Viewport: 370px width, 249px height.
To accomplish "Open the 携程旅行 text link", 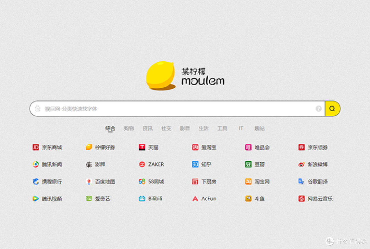I will (x=52, y=182).
